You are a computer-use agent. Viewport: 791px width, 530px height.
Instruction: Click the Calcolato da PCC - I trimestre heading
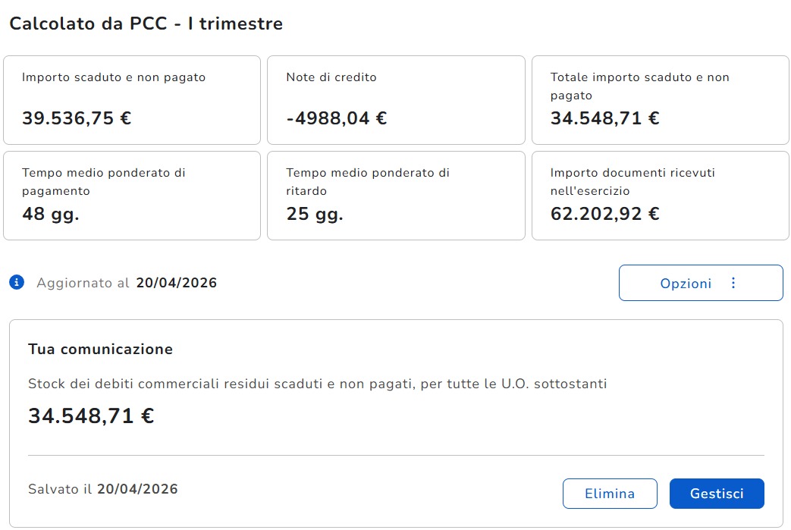[146, 24]
